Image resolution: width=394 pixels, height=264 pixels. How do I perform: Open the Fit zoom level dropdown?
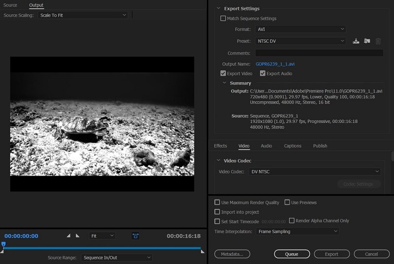(x=102, y=236)
